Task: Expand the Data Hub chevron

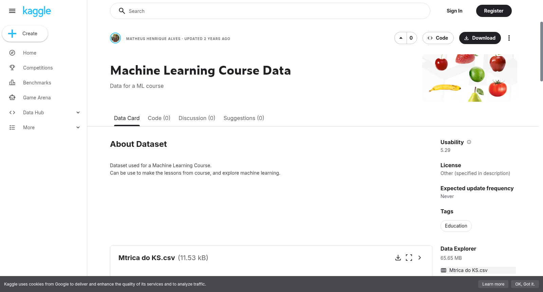Action: [x=78, y=113]
